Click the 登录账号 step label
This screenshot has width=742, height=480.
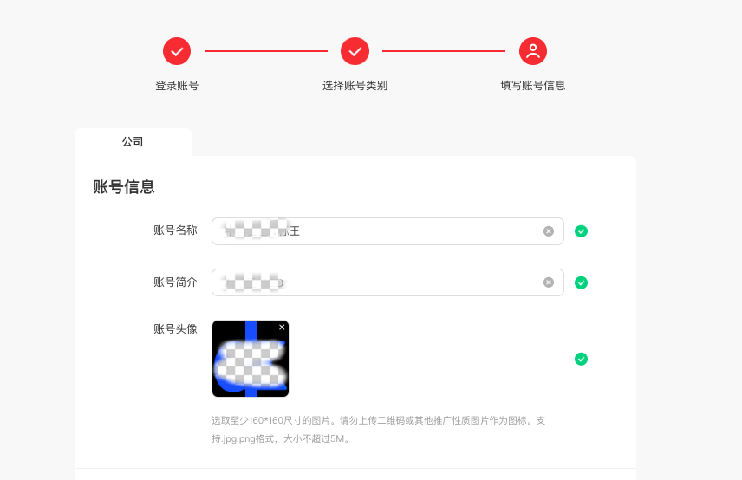177,86
